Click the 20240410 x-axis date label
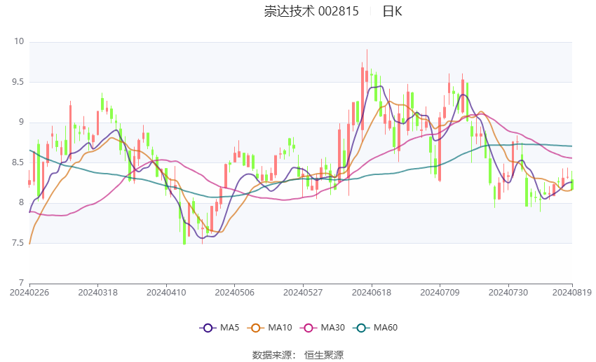 pyautogui.click(x=166, y=293)
